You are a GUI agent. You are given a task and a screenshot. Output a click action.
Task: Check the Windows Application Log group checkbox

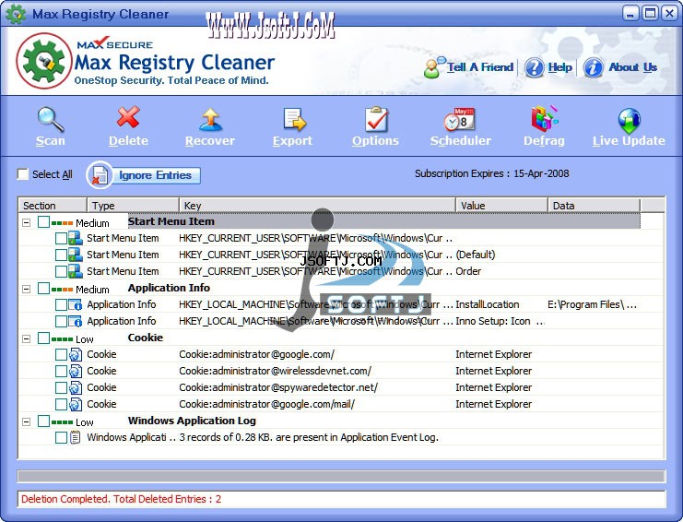point(43,421)
